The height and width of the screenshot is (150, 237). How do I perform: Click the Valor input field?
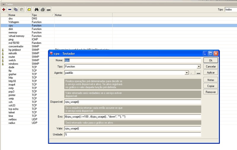tap(132, 128)
